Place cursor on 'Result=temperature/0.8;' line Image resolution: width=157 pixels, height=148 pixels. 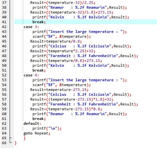(56, 41)
